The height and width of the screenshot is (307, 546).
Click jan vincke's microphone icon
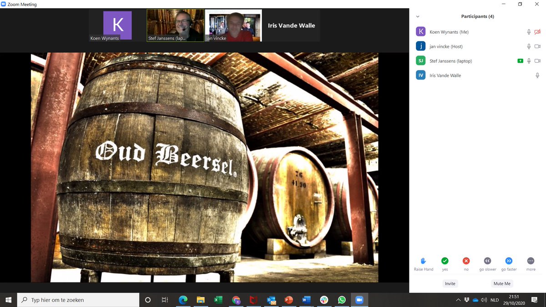click(529, 46)
